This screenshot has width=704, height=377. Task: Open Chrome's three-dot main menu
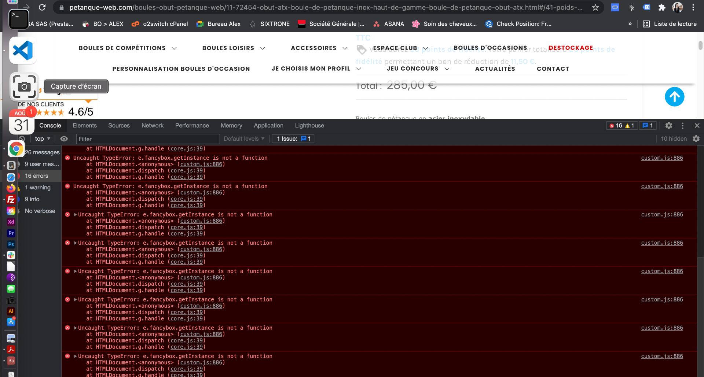(693, 7)
